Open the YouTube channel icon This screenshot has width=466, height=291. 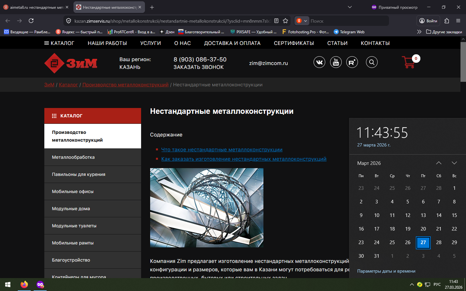pos(336,62)
